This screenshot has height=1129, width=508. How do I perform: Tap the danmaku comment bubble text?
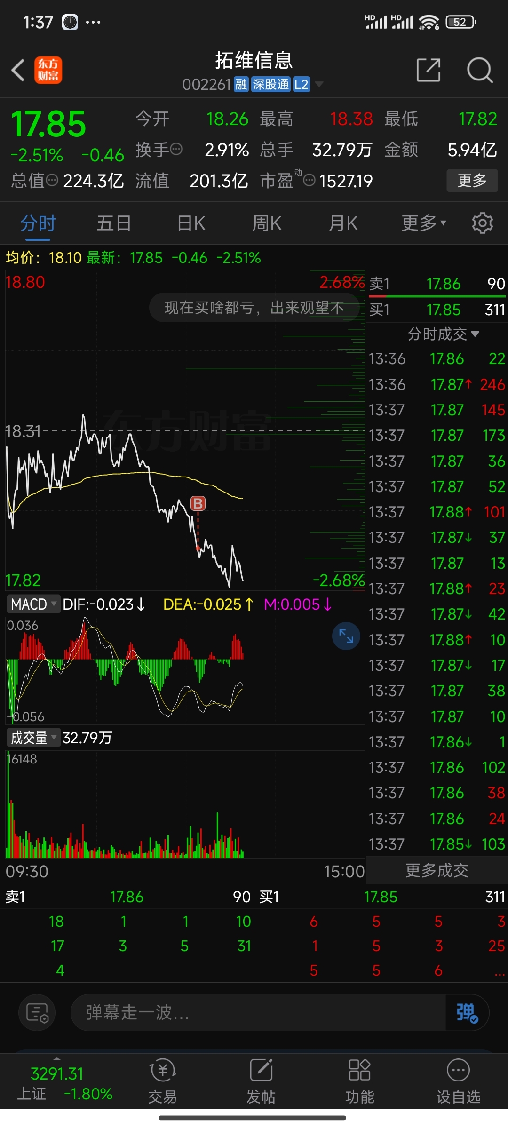254,308
